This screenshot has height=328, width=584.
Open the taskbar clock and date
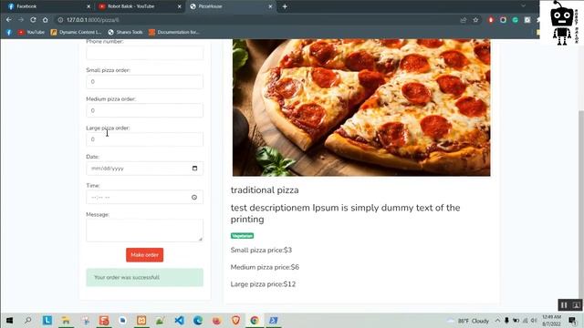point(551,321)
